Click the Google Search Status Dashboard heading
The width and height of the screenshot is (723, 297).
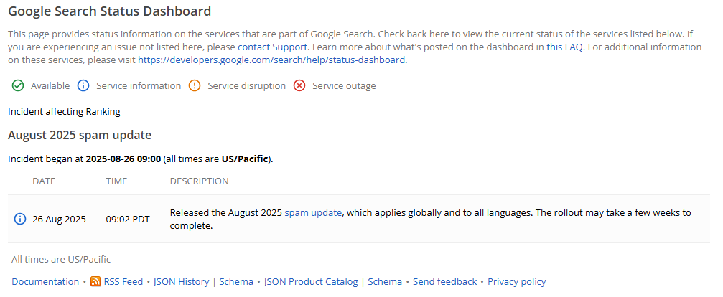click(x=110, y=11)
